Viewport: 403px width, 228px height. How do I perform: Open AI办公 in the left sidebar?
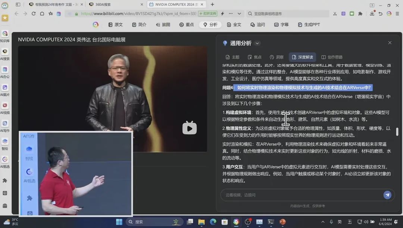5,72
